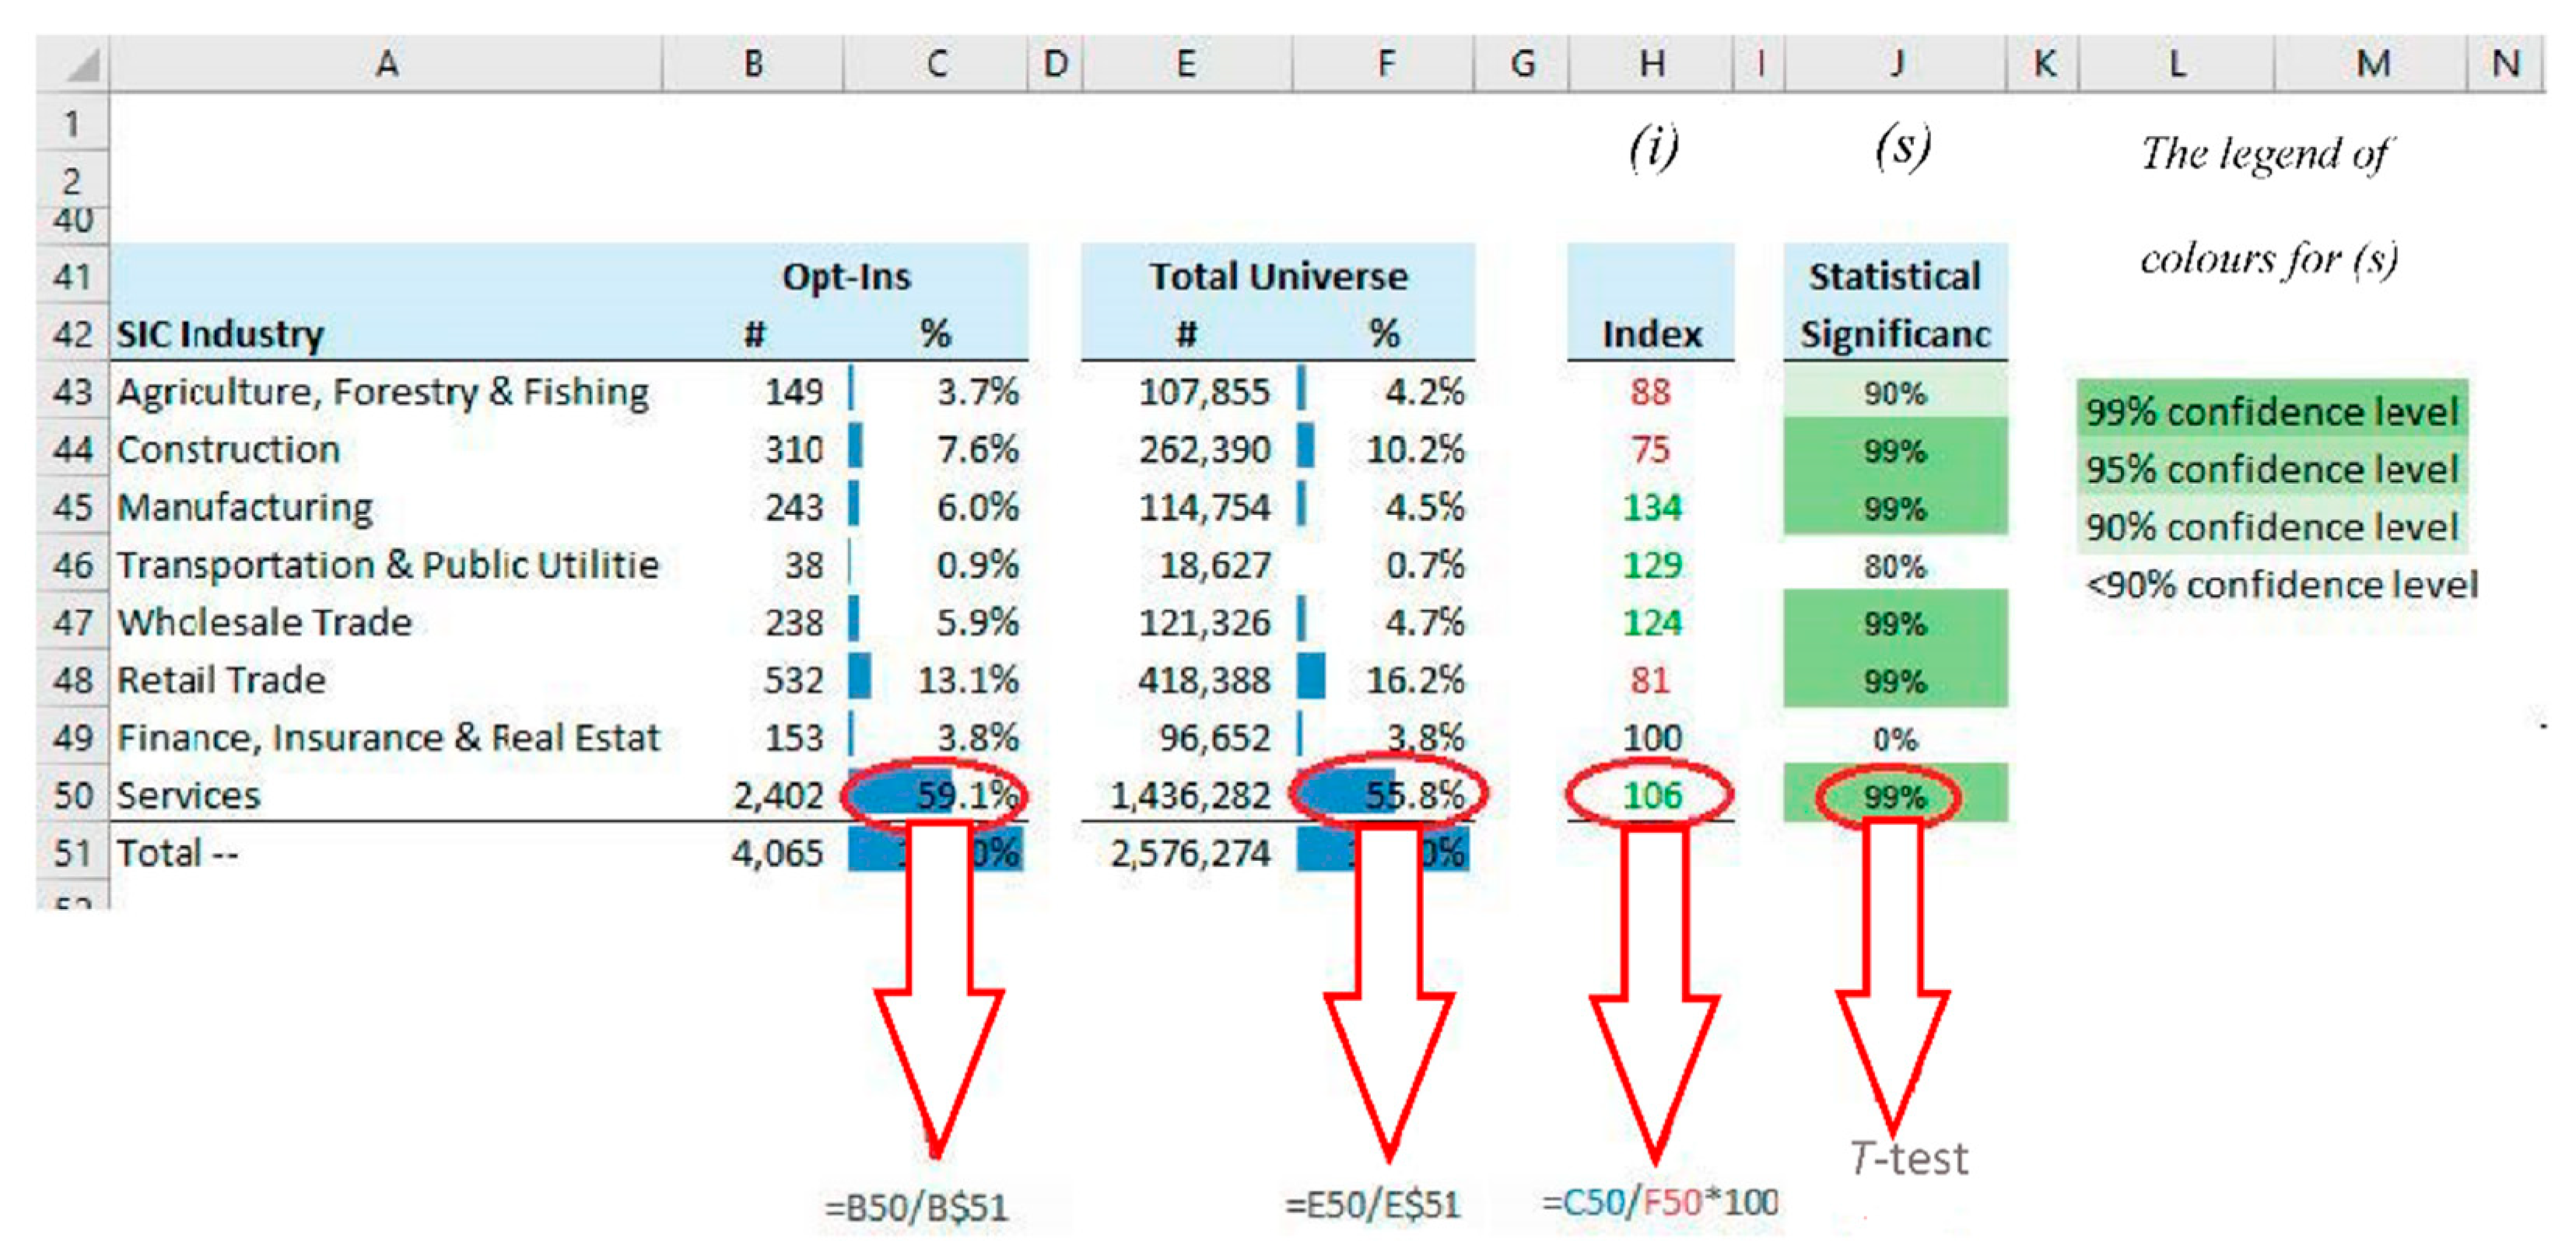Click the 90% significance cell for Agriculture
This screenshot has height=1252, width=2576.
click(1895, 393)
